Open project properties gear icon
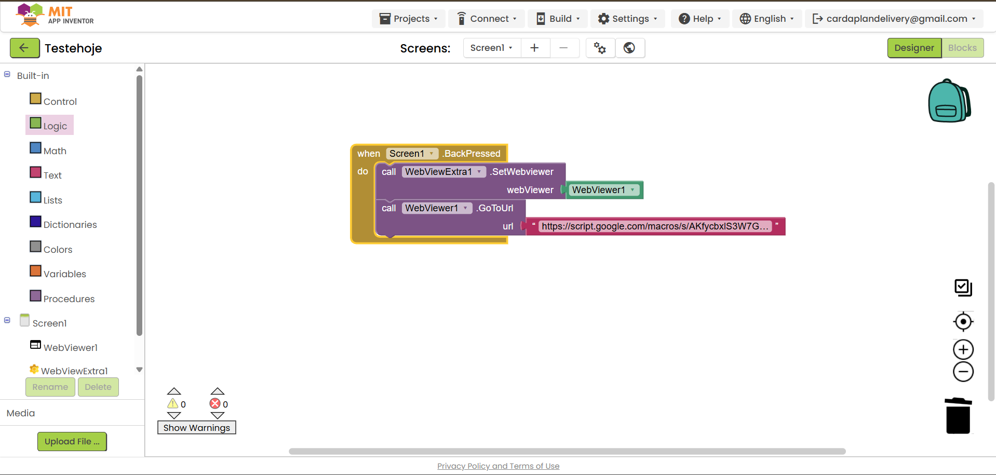 [600, 48]
